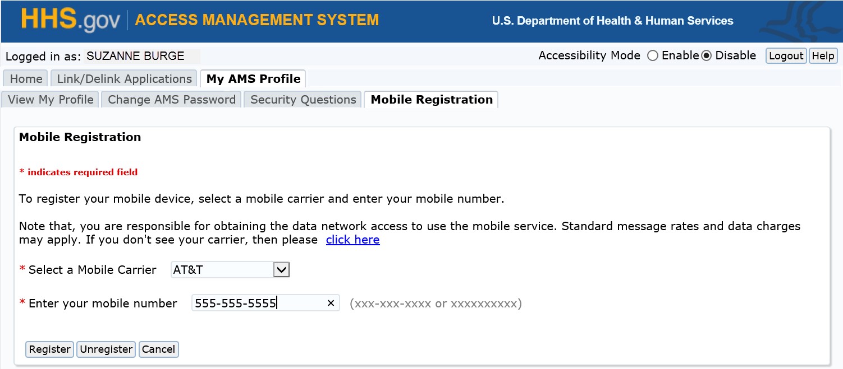Switch to the Home tab
Screen dimensions: 843x369
tap(25, 78)
